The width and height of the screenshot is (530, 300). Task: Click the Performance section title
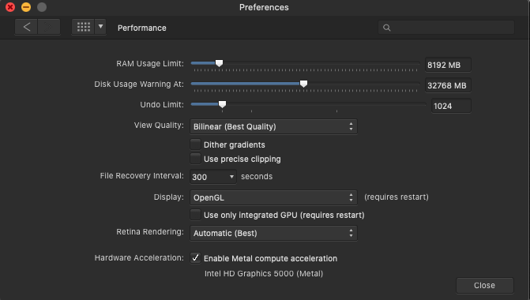[142, 28]
